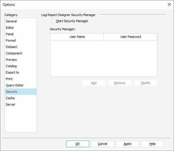Click the User Name column header
This screenshot has width=174, height=151.
point(77,37)
